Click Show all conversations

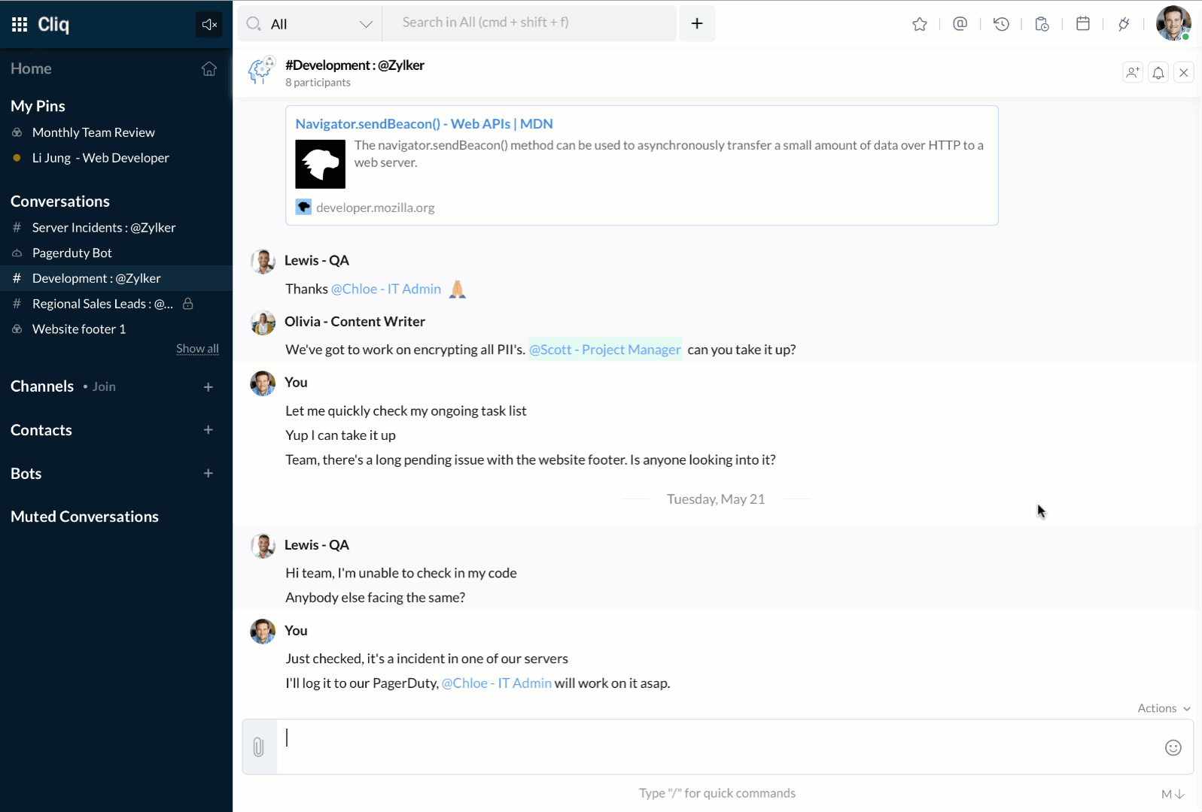point(197,349)
